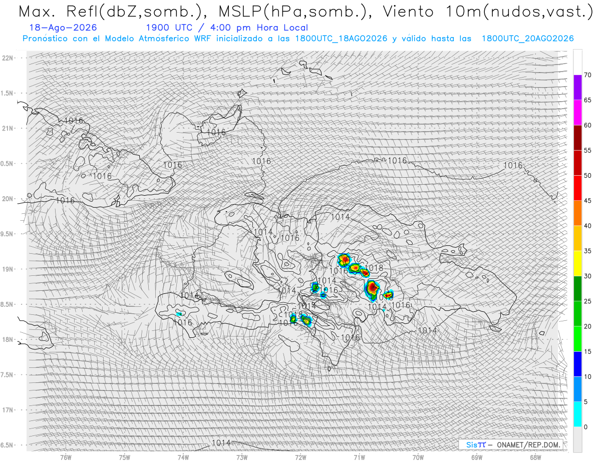Image resolution: width=601 pixels, height=464 pixels.
Task: Click the light blue 5–10 dBZ band
Action: click(x=577, y=389)
